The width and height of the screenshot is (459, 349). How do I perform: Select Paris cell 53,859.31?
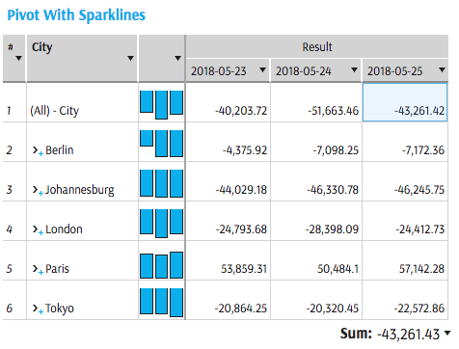coord(228,261)
